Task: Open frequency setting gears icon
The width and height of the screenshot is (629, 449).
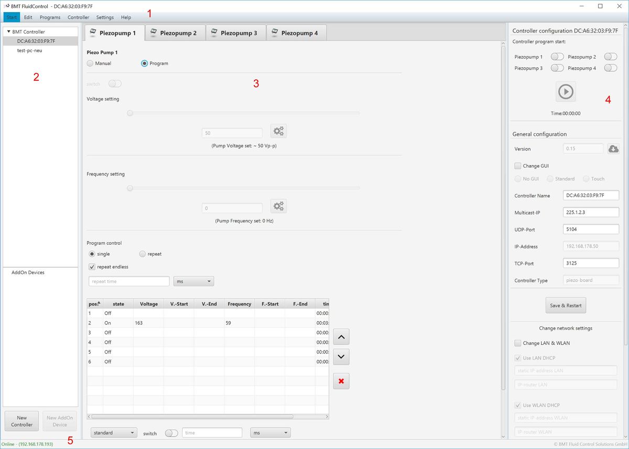Action: pyautogui.click(x=278, y=206)
